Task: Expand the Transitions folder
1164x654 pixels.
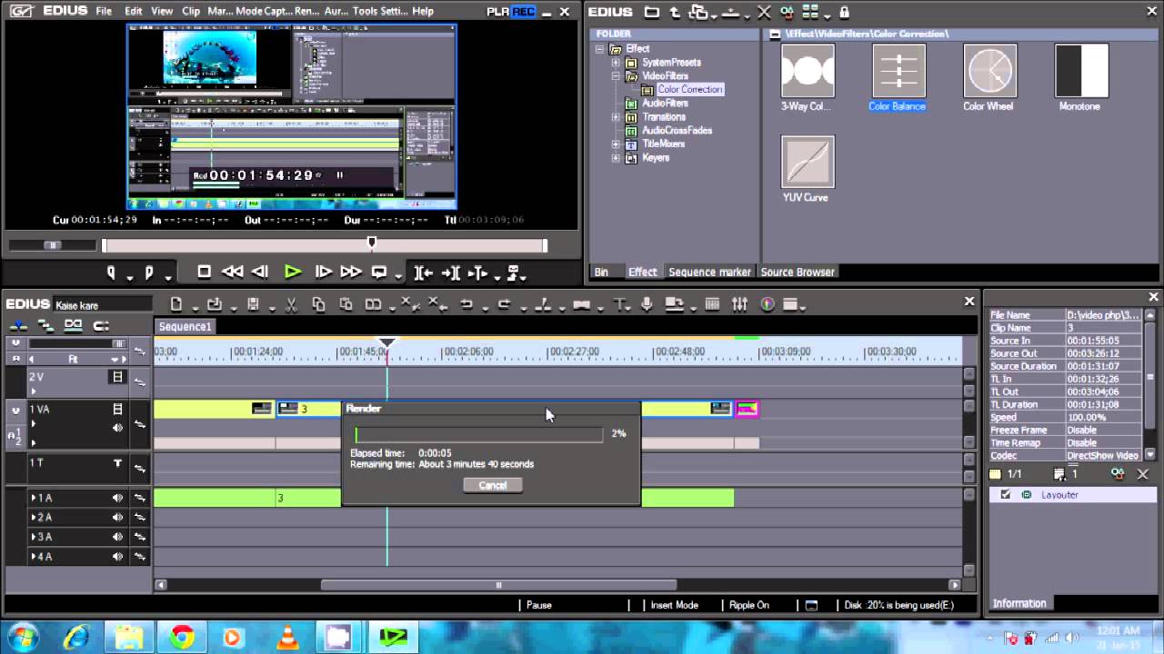Action: click(x=616, y=117)
